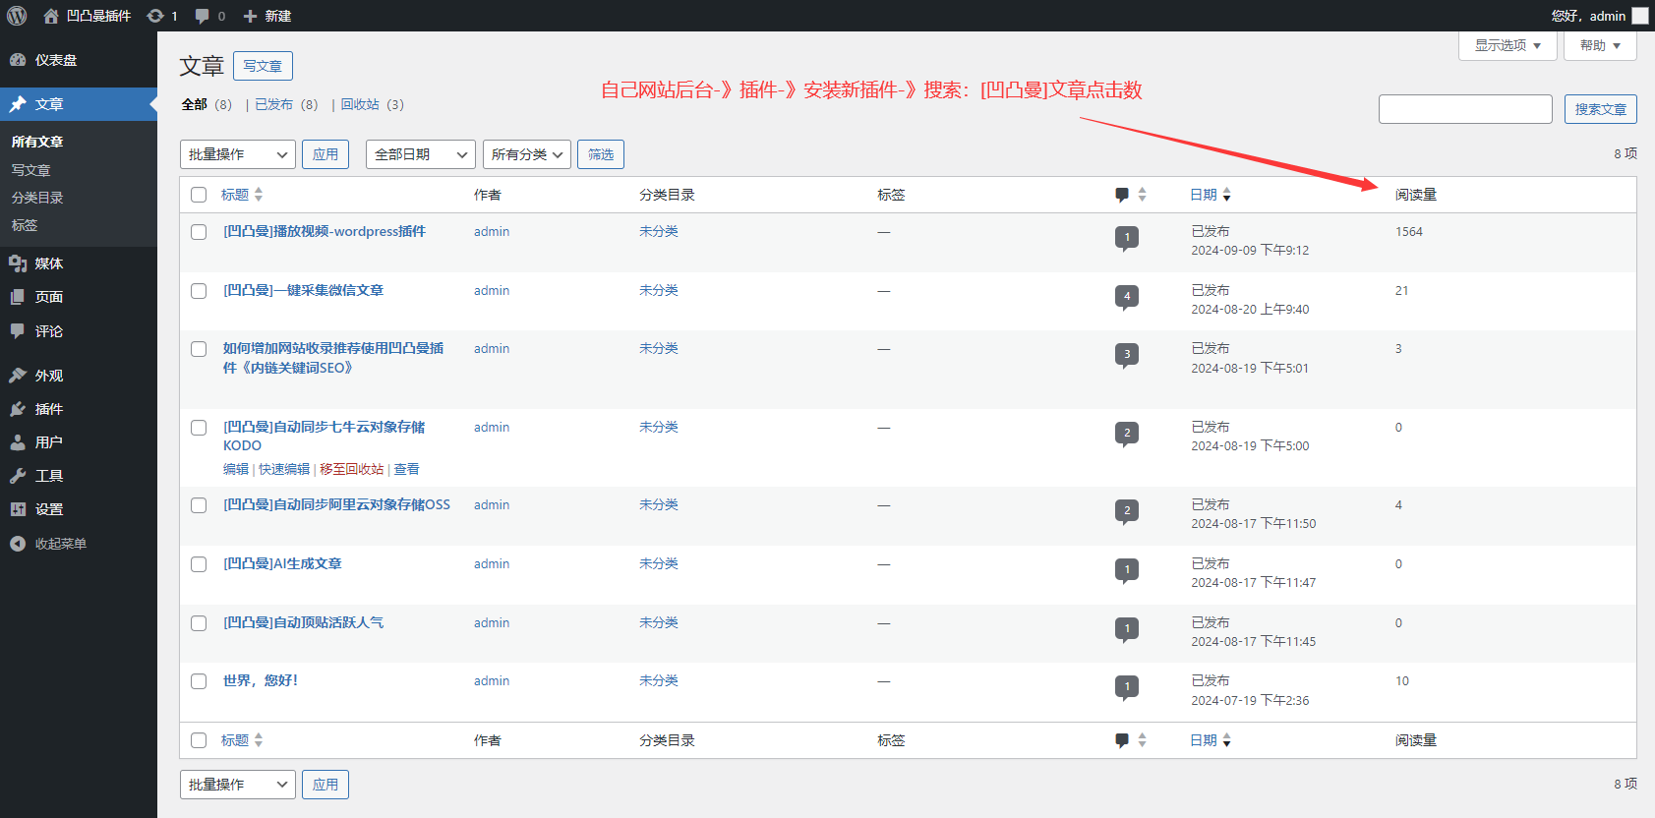
Task: Click 移至回收站 for 七牛云 post
Action: pos(351,469)
